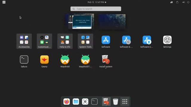
Task: Open the Help & Info folder
Action: point(65,41)
